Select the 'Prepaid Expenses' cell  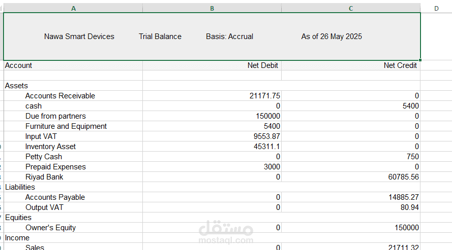[73, 167]
